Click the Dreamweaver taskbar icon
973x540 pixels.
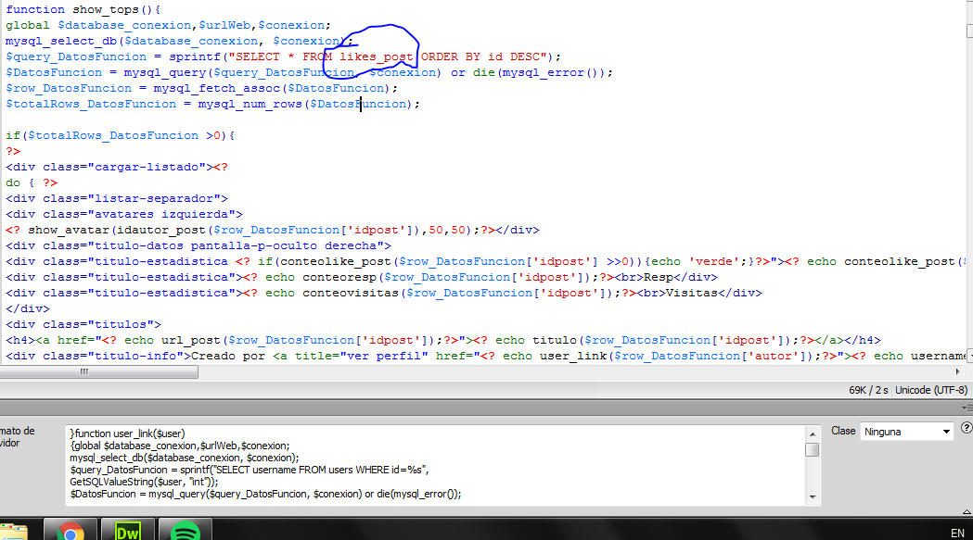[127, 532]
